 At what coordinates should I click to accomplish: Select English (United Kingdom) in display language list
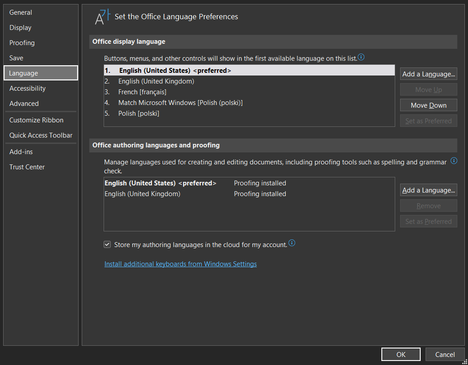point(249,81)
